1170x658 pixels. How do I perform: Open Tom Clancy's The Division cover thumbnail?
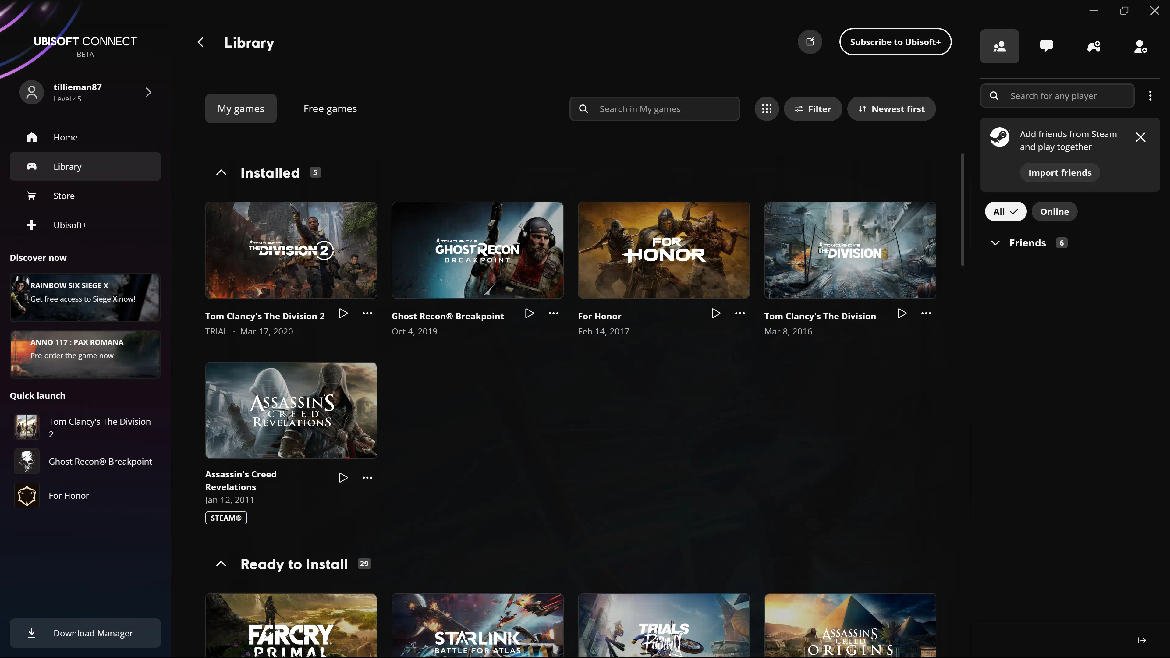point(850,250)
